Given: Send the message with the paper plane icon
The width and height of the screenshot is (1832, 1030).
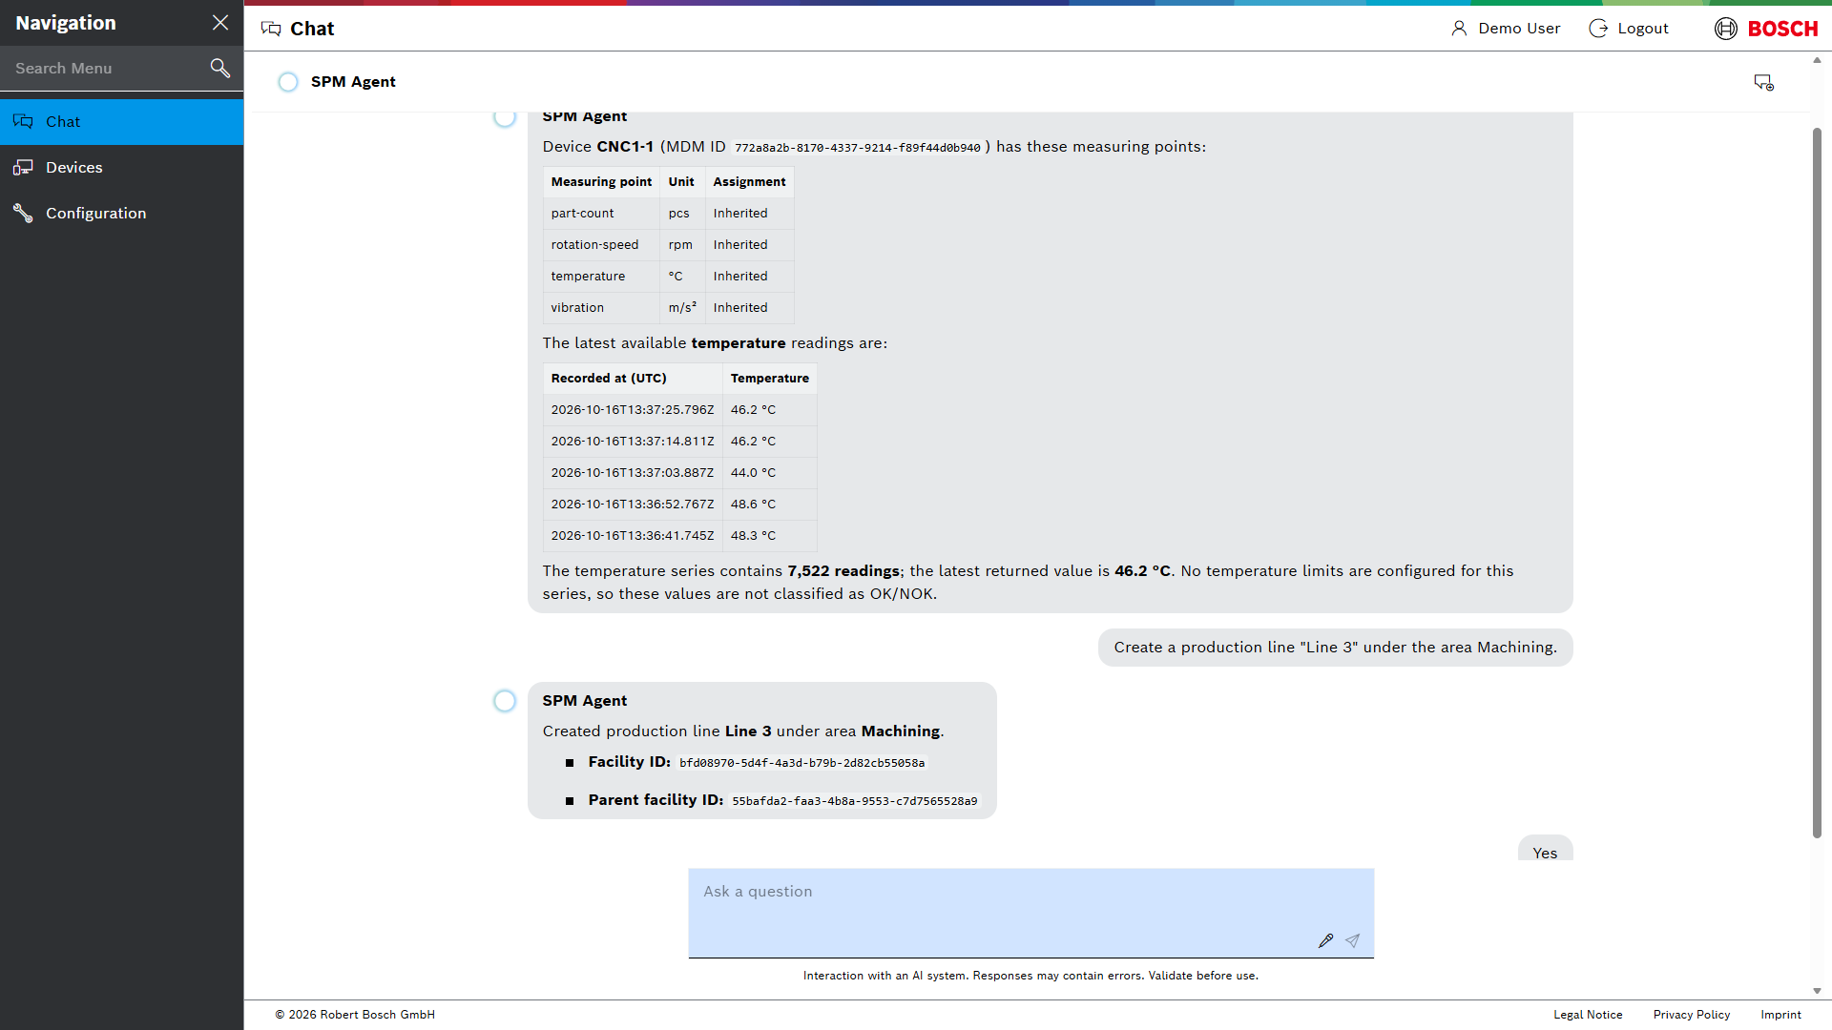Looking at the screenshot, I should tap(1352, 940).
